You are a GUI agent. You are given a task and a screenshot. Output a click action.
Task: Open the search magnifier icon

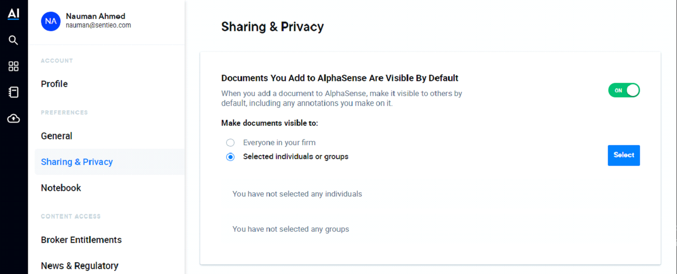tap(14, 41)
